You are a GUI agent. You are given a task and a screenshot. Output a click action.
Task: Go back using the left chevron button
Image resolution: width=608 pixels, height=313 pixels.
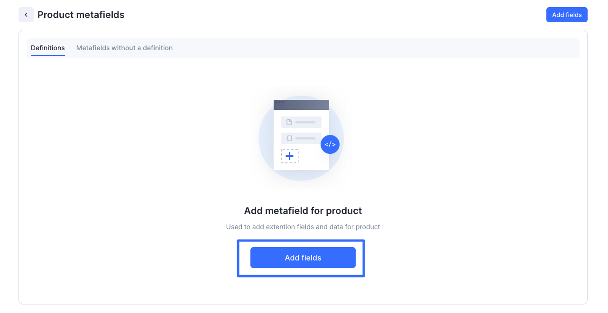pos(26,15)
